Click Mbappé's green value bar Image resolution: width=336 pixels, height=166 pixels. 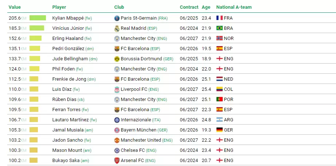(x=38, y=18)
